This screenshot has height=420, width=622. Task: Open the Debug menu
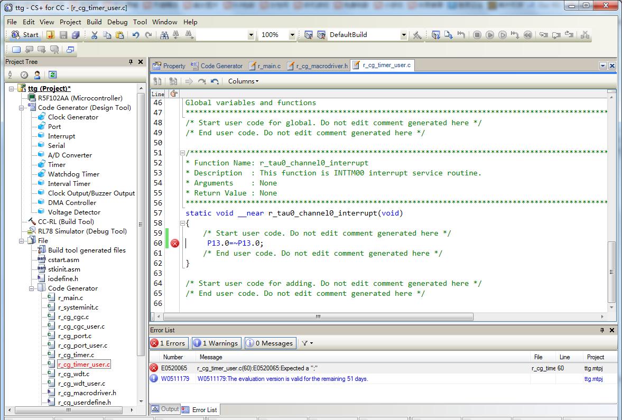coord(117,22)
